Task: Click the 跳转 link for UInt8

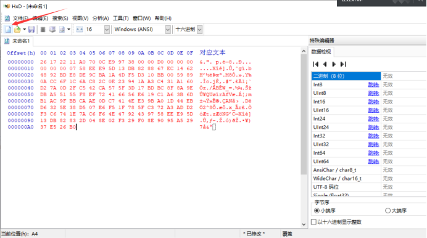Action: [374, 93]
